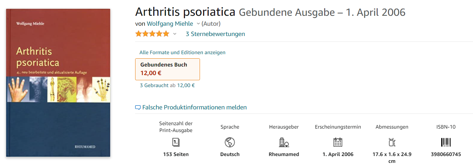Click the globe language icon
The height and width of the screenshot is (167, 473).
tap(229, 142)
